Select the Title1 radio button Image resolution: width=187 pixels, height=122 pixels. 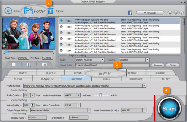(x=61, y=21)
